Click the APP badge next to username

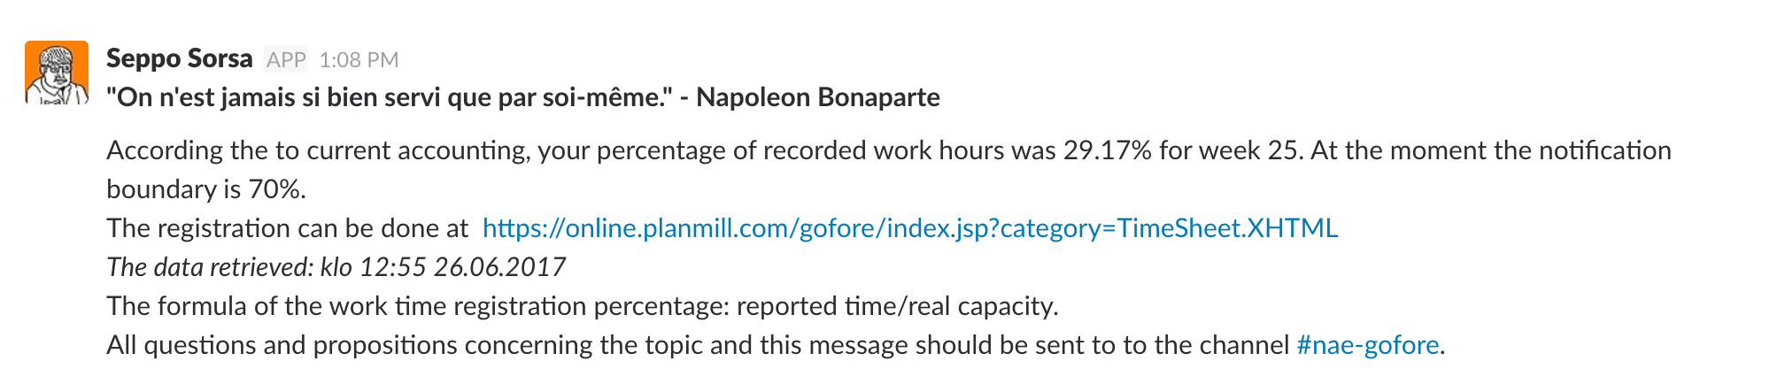286,59
